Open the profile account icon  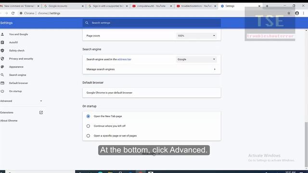click(x=297, y=13)
